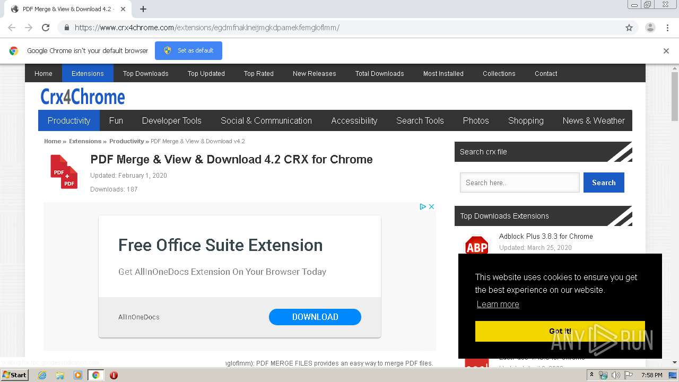Screen dimensions: 679x382
Task: Reload the page with refresh icon
Action: point(46,28)
